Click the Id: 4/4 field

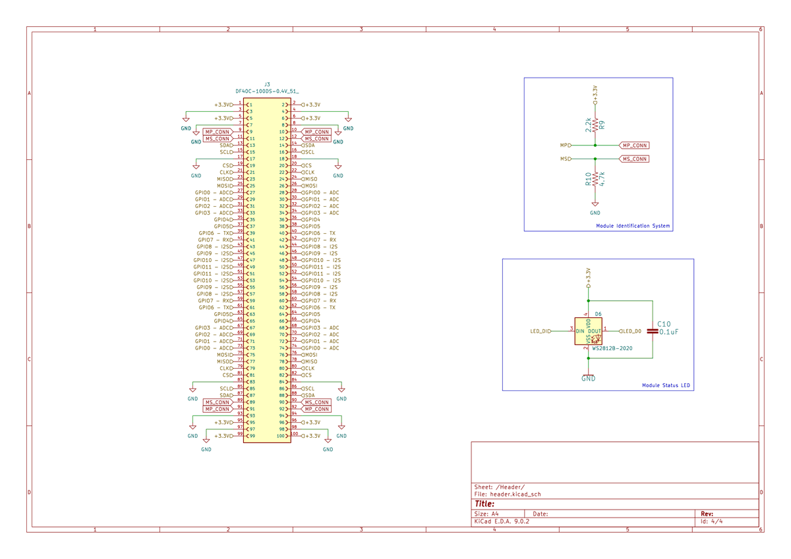(711, 521)
